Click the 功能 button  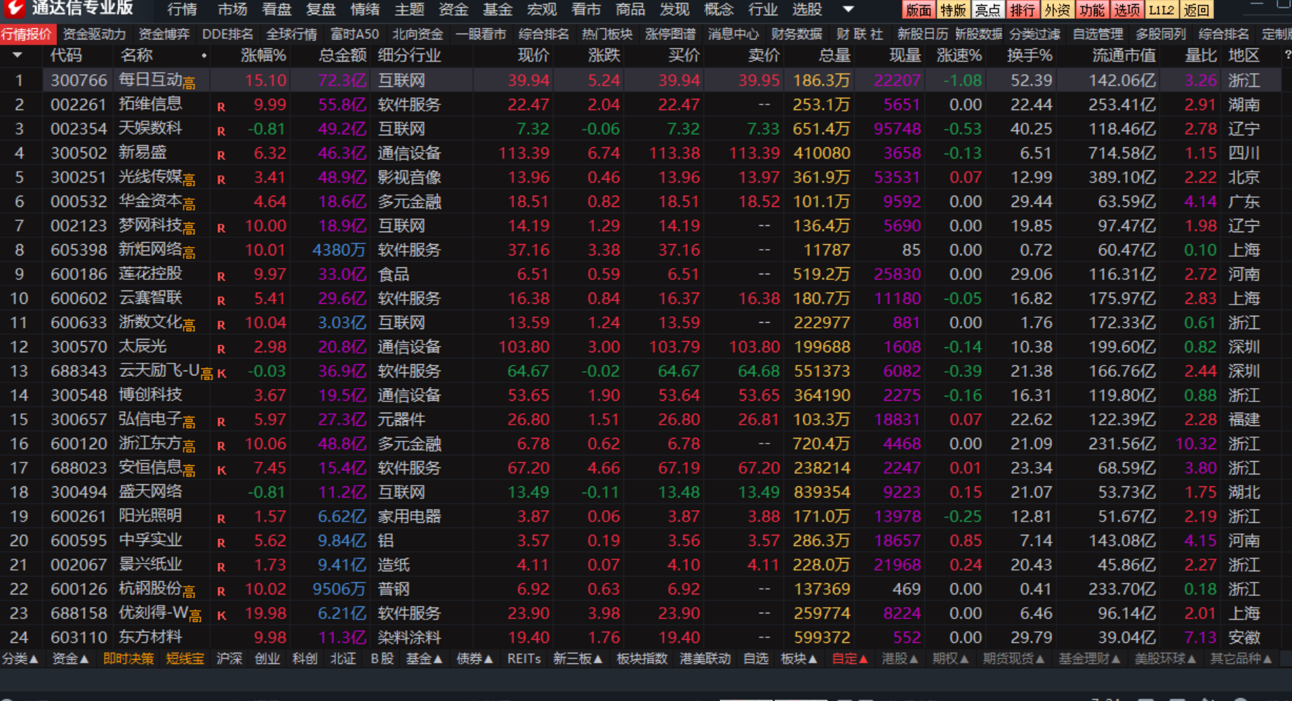(x=1091, y=10)
